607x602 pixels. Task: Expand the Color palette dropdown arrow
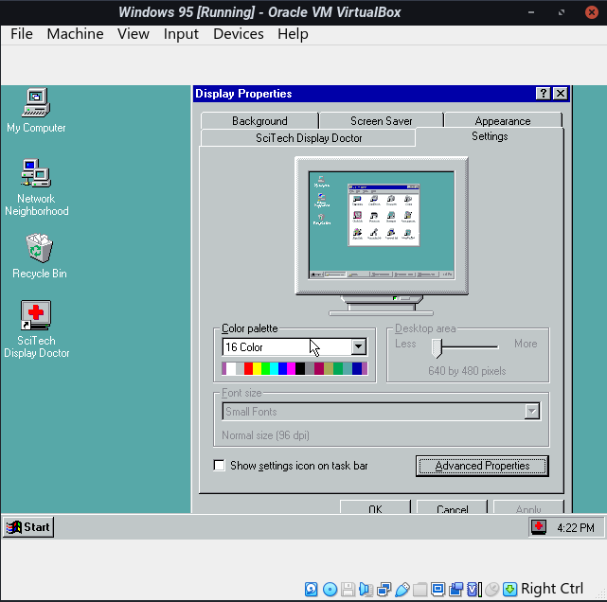point(358,347)
